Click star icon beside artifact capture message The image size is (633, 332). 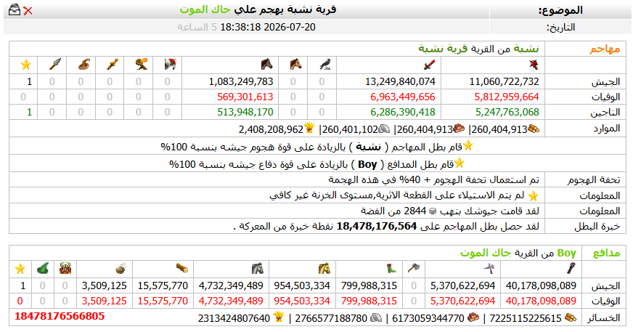534,196
